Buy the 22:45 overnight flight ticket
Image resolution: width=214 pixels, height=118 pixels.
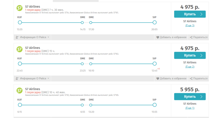190,55
